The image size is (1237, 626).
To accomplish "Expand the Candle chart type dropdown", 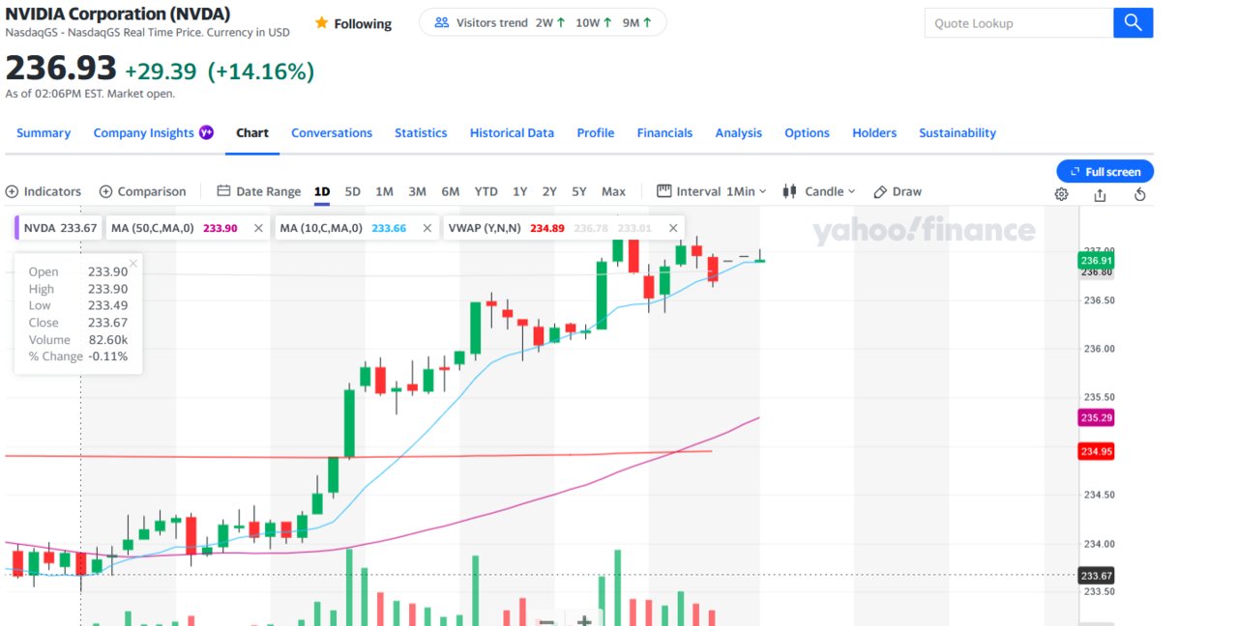I will coord(819,191).
